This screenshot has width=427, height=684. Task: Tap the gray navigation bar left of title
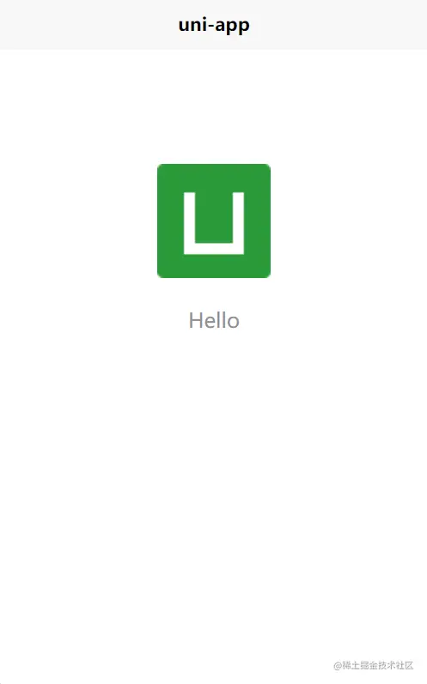click(88, 25)
